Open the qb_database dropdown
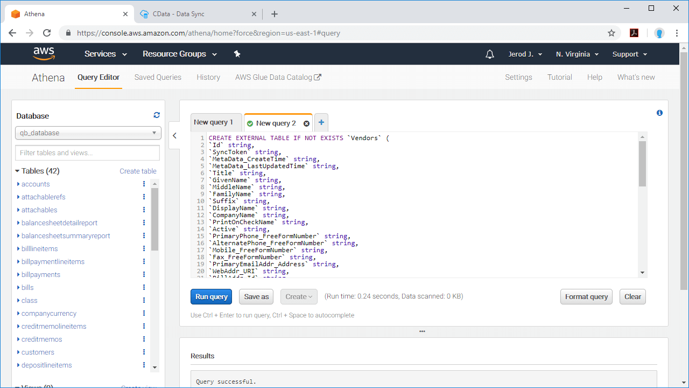689x388 pixels. [88, 133]
